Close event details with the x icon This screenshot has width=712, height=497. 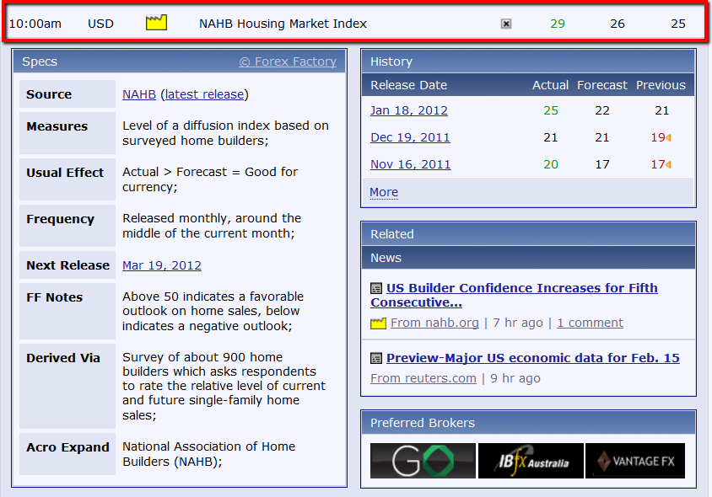pos(506,24)
